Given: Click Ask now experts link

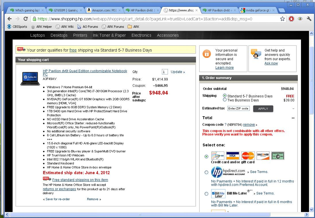Looking at the screenshot, I should click(x=271, y=63).
